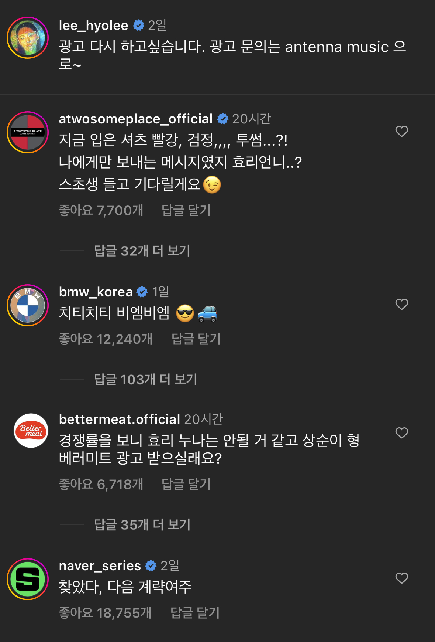The width and height of the screenshot is (435, 642).
Task: View likes count on naver_series comment
Action: coord(105,613)
